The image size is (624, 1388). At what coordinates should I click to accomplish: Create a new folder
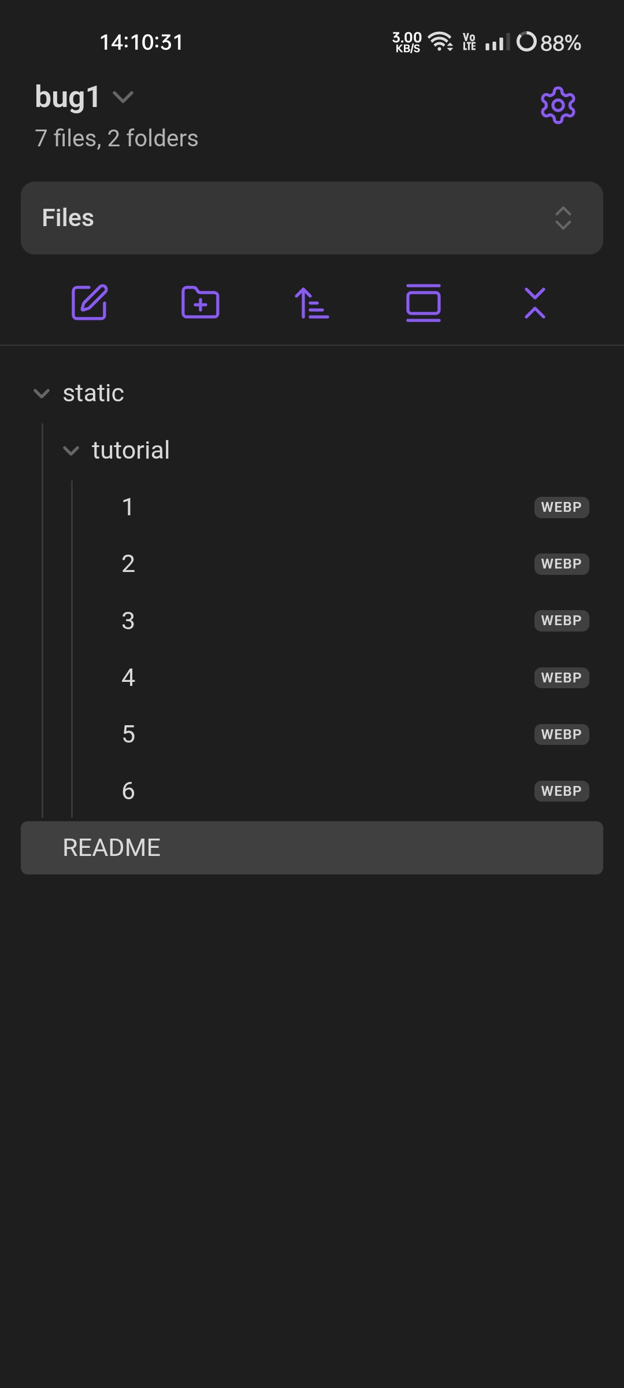tap(200, 302)
